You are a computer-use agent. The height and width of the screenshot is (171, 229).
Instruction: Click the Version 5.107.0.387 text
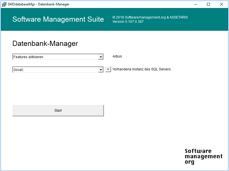128,22
